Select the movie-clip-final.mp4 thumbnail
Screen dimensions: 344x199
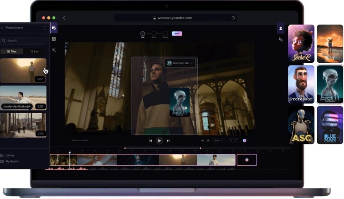(x=23, y=98)
